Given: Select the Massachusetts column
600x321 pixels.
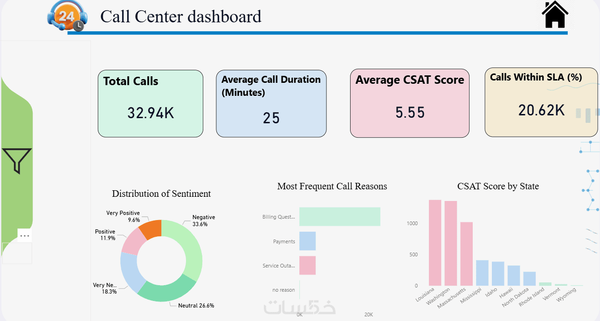Looking at the screenshot, I should click(466, 254).
